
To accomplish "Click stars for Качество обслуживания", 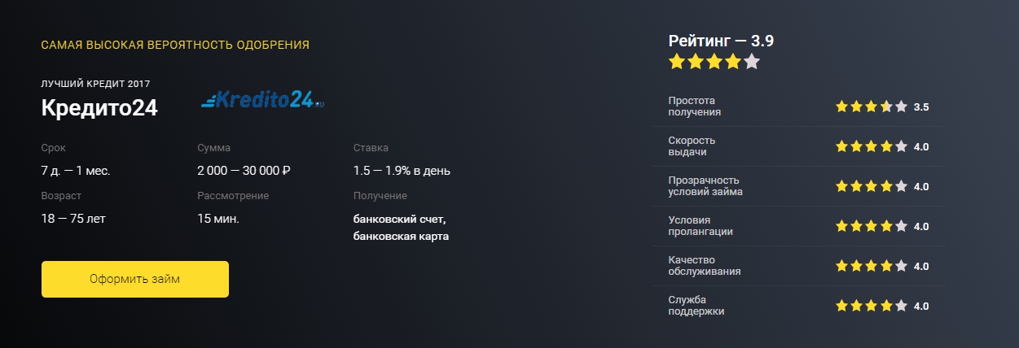I will [x=871, y=266].
